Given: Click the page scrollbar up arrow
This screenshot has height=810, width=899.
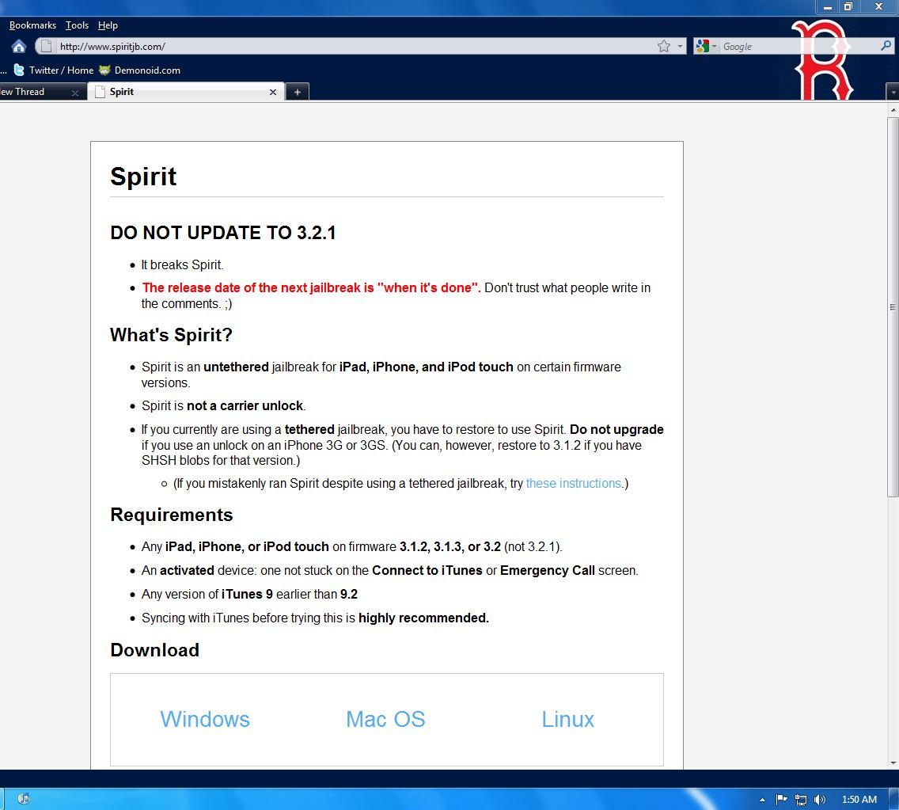Looking at the screenshot, I should pos(893,109).
